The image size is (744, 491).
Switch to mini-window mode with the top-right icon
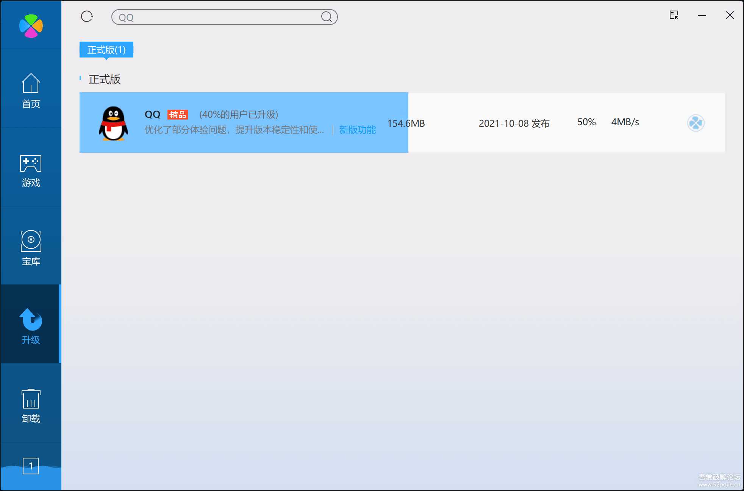(x=675, y=15)
